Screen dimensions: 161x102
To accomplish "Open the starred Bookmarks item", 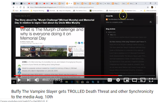I will pyautogui.click(x=24, y=11).
